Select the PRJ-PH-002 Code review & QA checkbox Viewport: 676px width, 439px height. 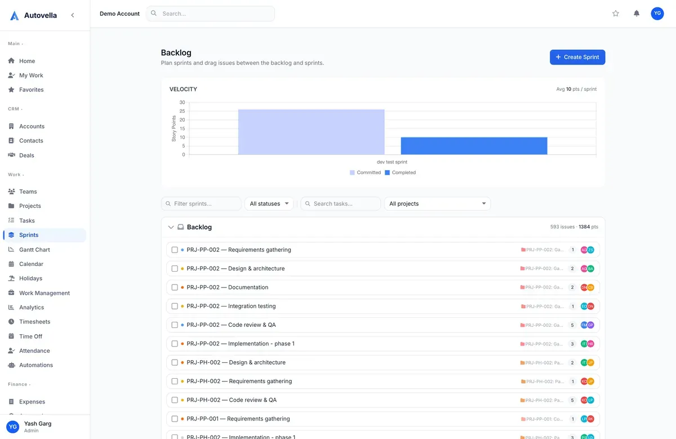[175, 400]
